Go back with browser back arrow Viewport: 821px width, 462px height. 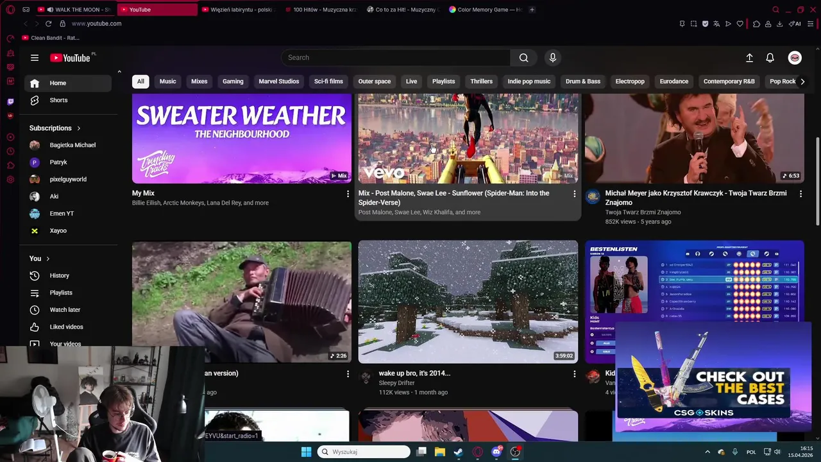(x=25, y=24)
